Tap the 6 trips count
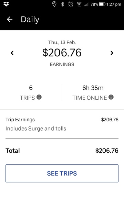124x220 pixels. 31,88
